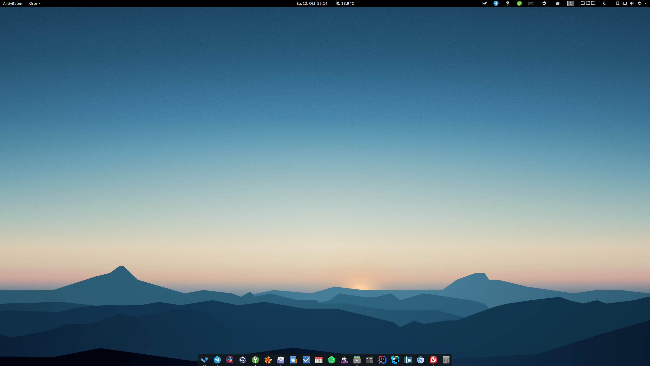Open the weather 18,9 °C indicator

[x=345, y=3]
